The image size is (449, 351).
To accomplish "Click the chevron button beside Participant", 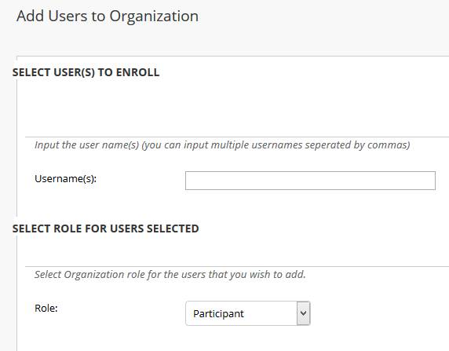I will tap(303, 313).
